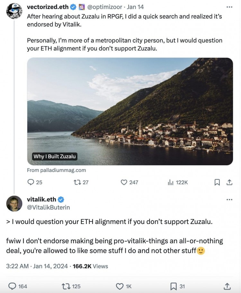Retweet the vectorized.eth post
Screen dimensions: 241x293
[x=81, y=182]
